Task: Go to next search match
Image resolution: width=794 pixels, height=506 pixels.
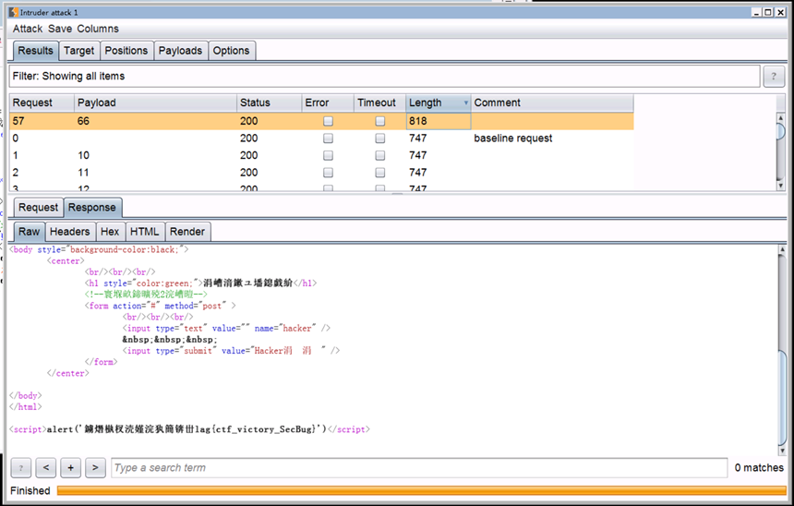Action: click(95, 468)
